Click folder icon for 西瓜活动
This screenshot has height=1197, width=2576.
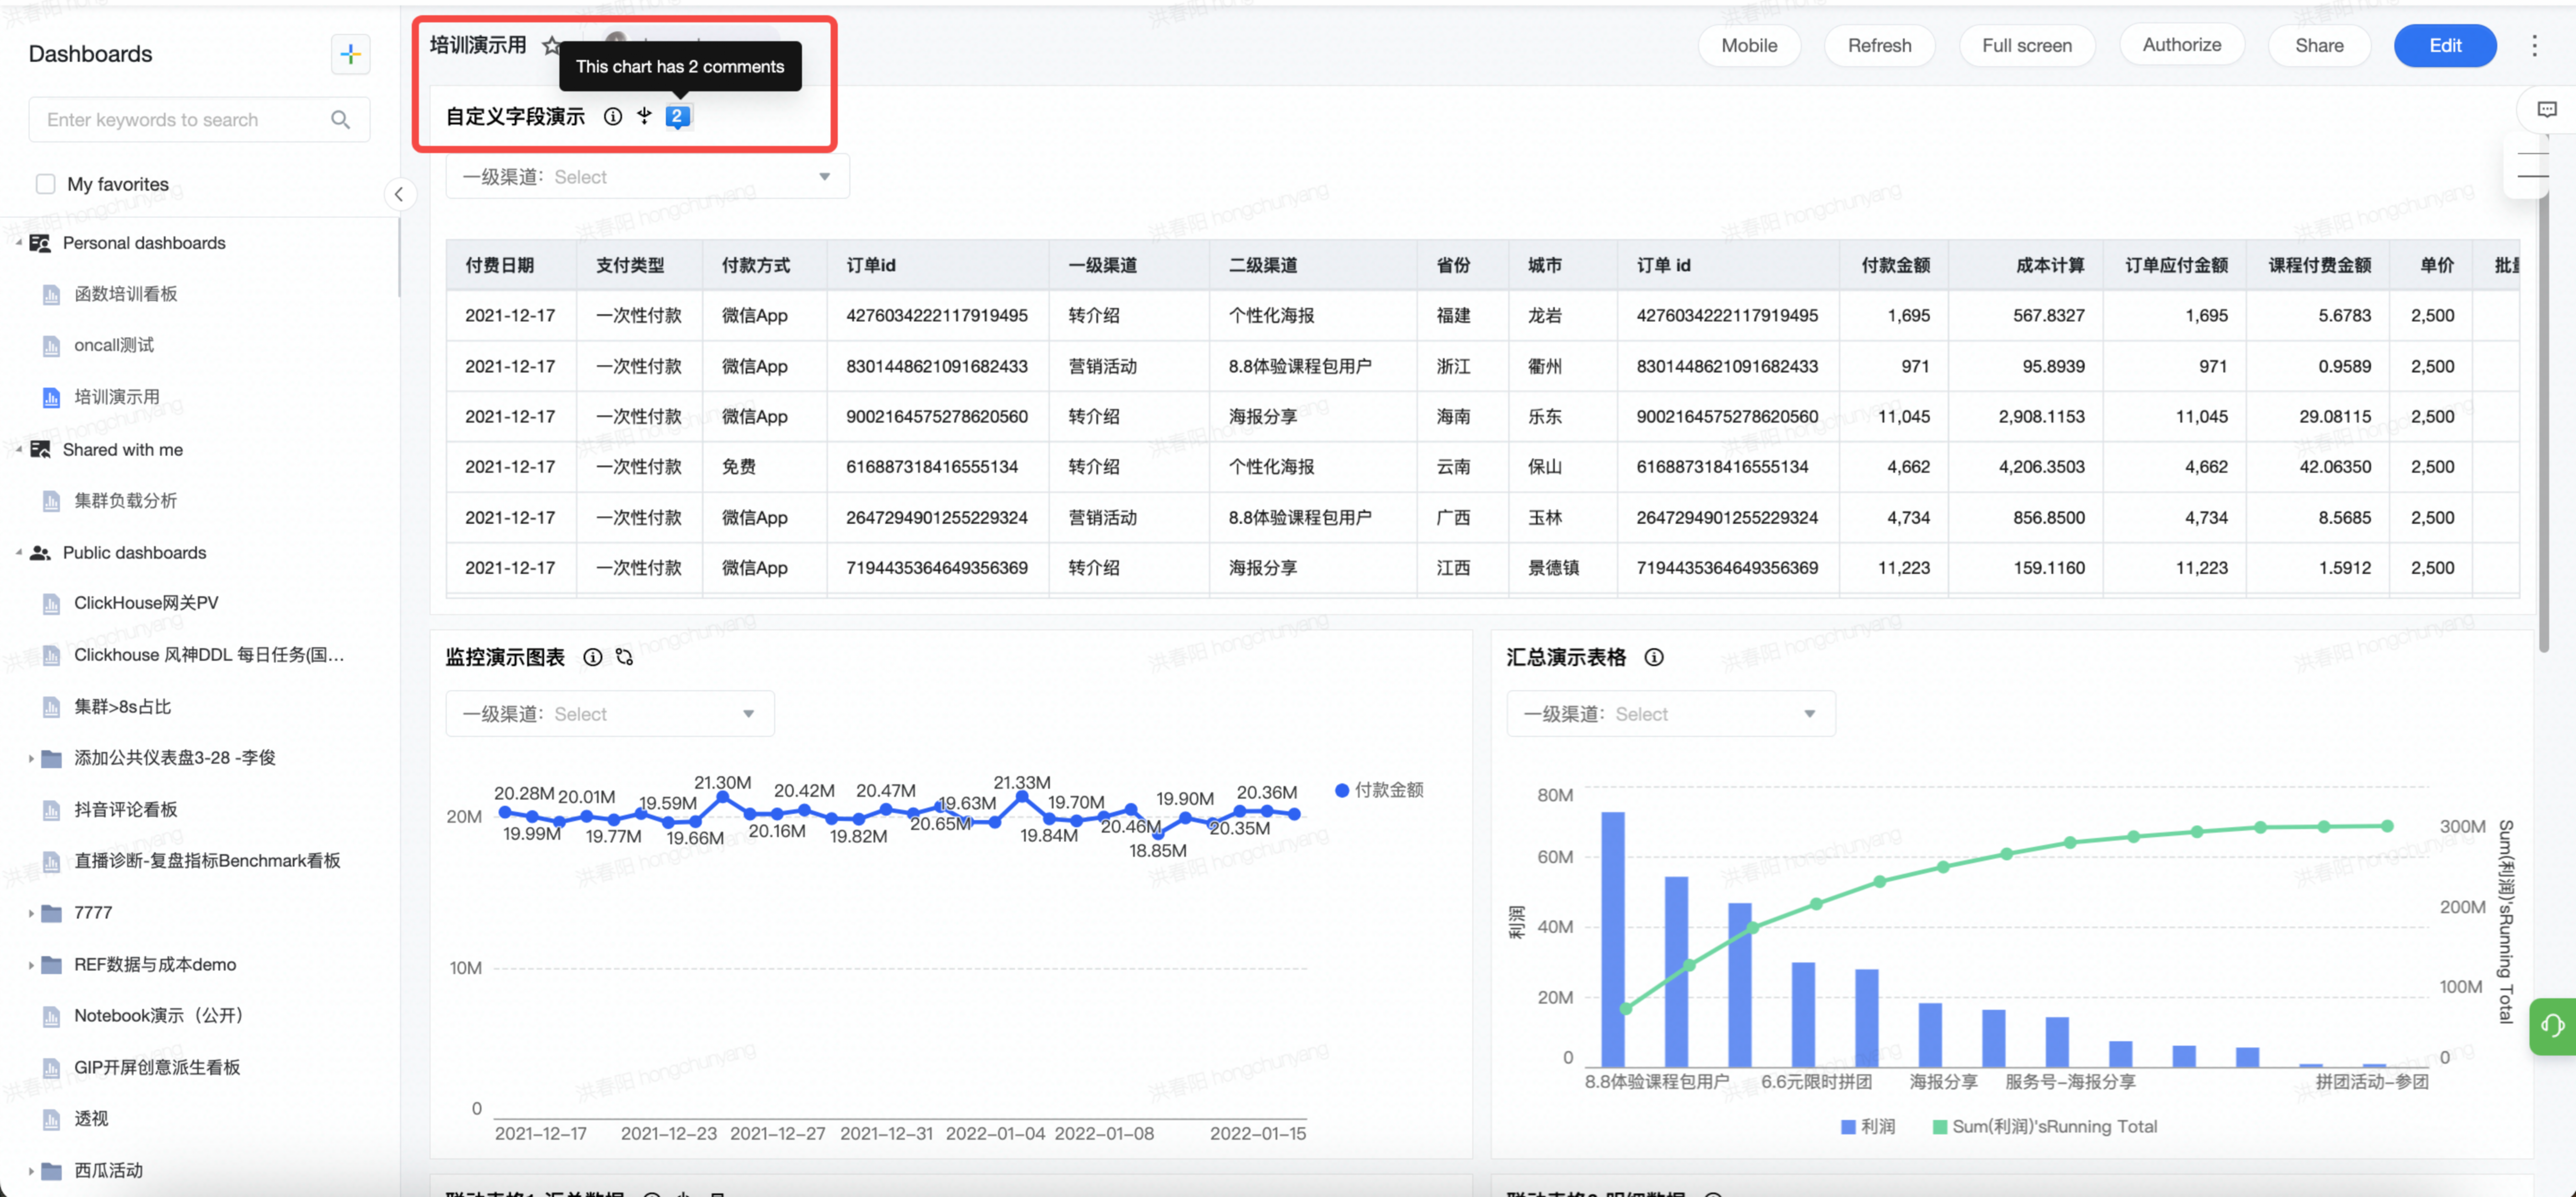(51, 1171)
